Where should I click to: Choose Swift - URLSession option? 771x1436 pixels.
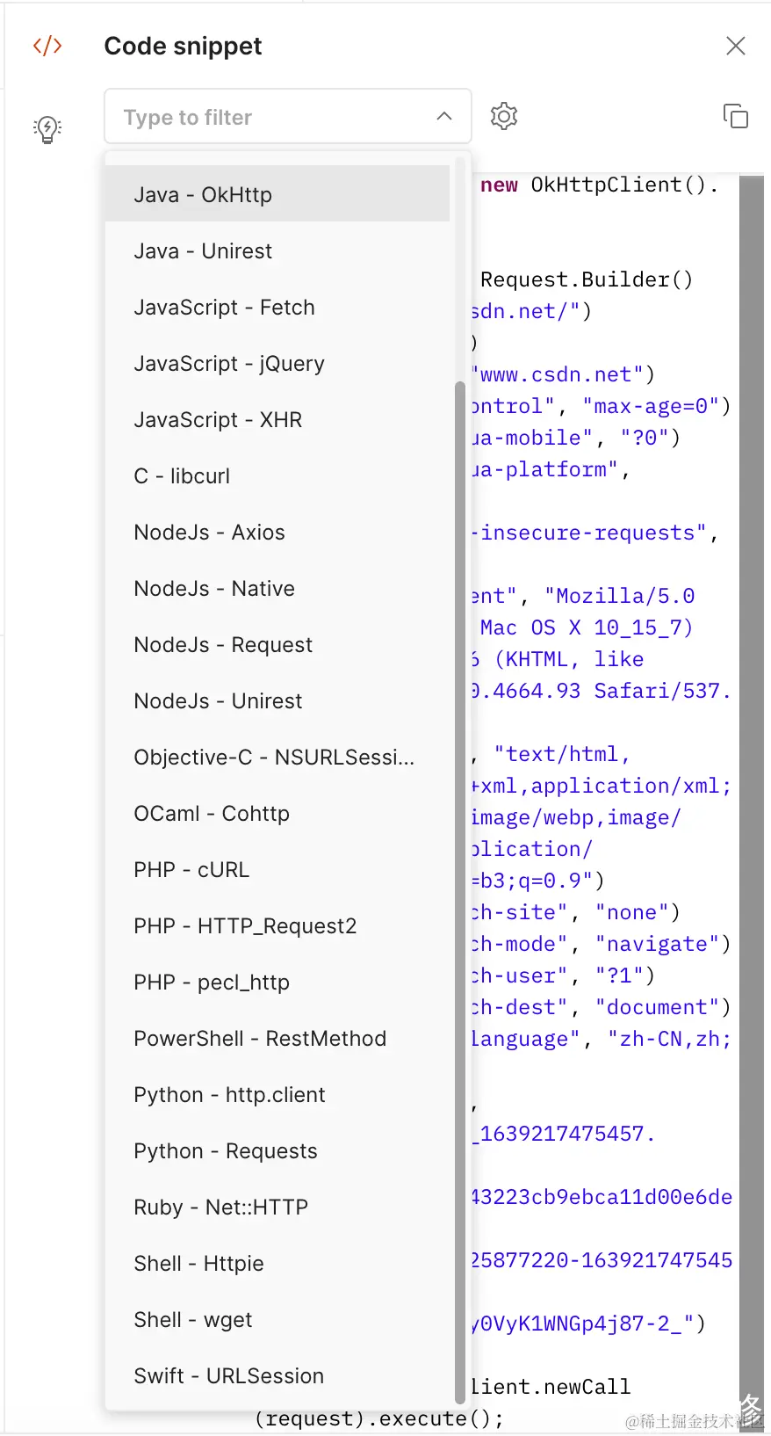click(277, 1375)
